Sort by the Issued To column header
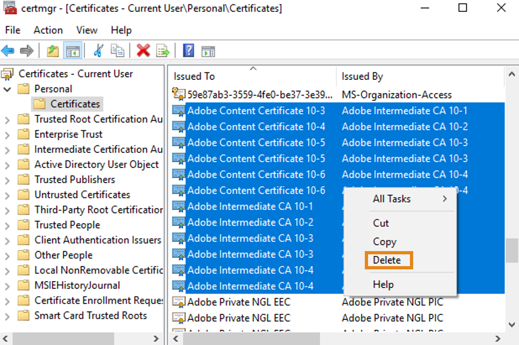519x345 pixels. (253, 77)
